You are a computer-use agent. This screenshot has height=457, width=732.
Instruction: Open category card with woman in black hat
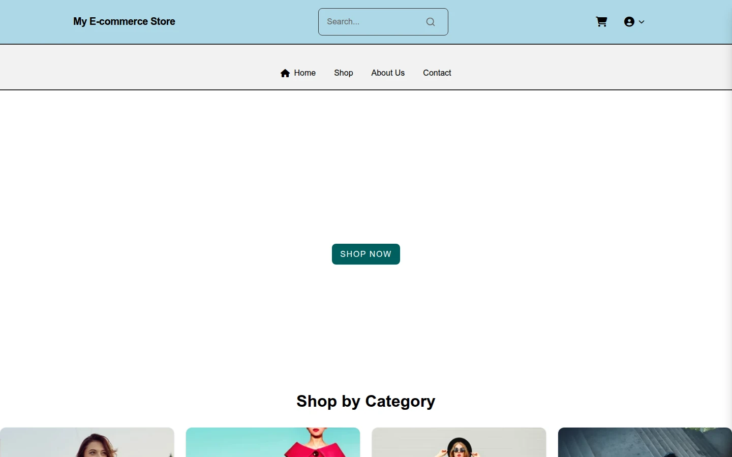click(x=459, y=442)
